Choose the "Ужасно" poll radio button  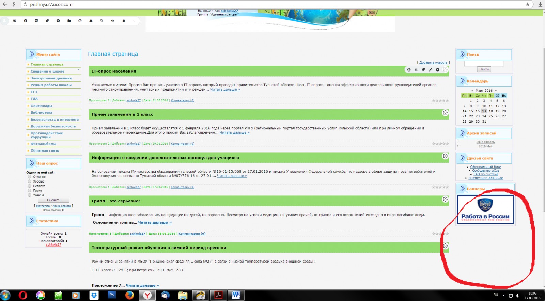[x=30, y=195]
